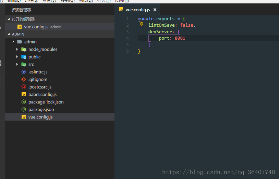Select the node_modules folder name
The image size is (279, 179).
pyautogui.click(x=43, y=49)
